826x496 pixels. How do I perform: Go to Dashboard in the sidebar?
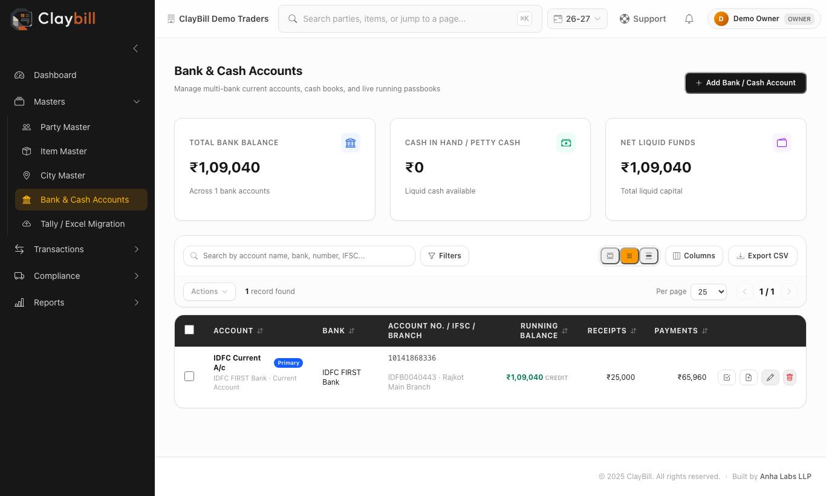pos(77,75)
